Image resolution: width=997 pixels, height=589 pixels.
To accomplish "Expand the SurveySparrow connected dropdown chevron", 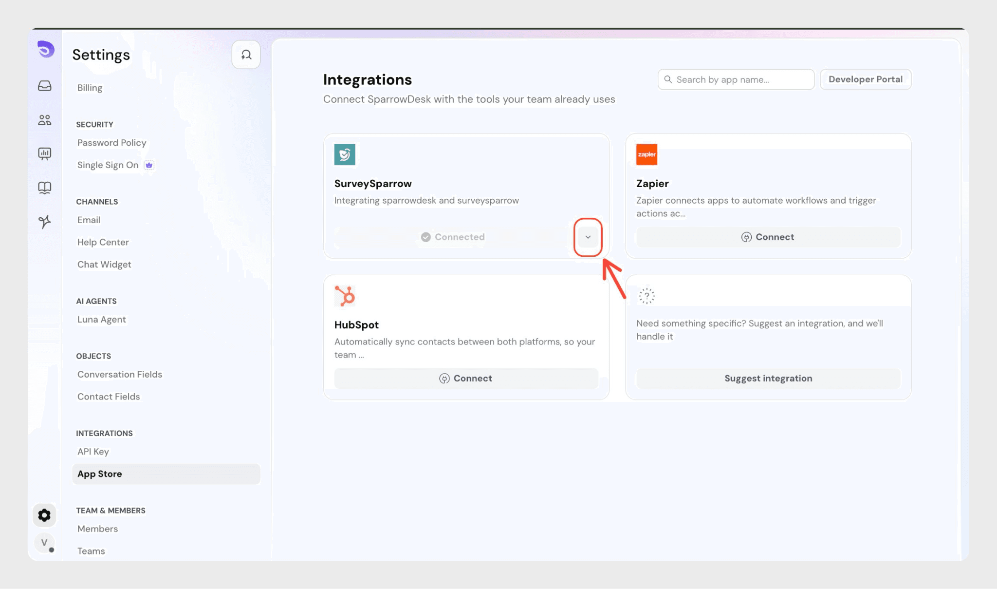I will click(x=588, y=237).
